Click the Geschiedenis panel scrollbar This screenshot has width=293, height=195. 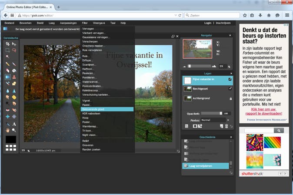point(231,154)
